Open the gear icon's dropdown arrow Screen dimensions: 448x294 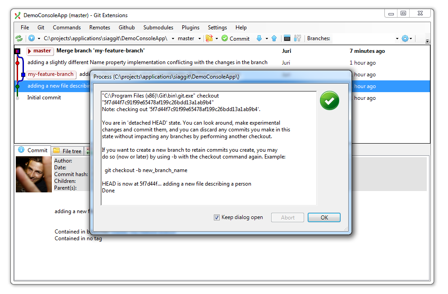click(411, 38)
